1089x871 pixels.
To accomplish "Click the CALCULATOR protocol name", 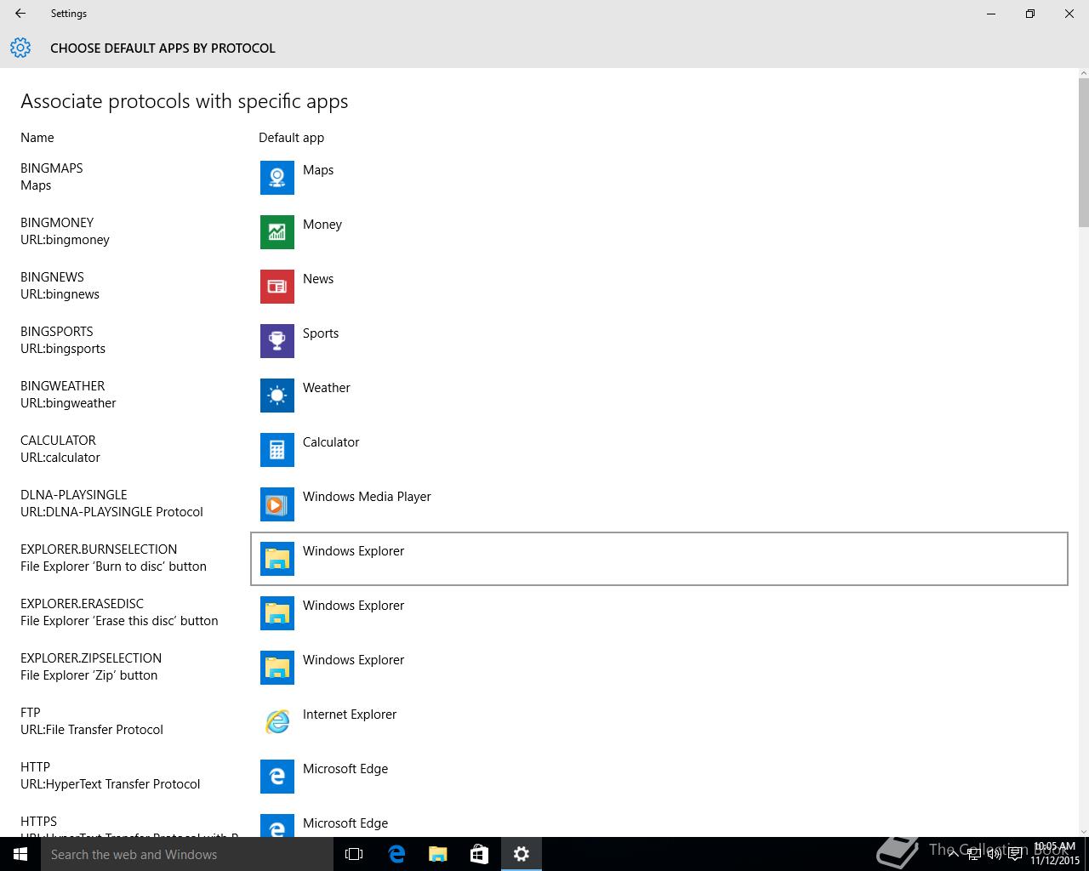I will coord(58,441).
